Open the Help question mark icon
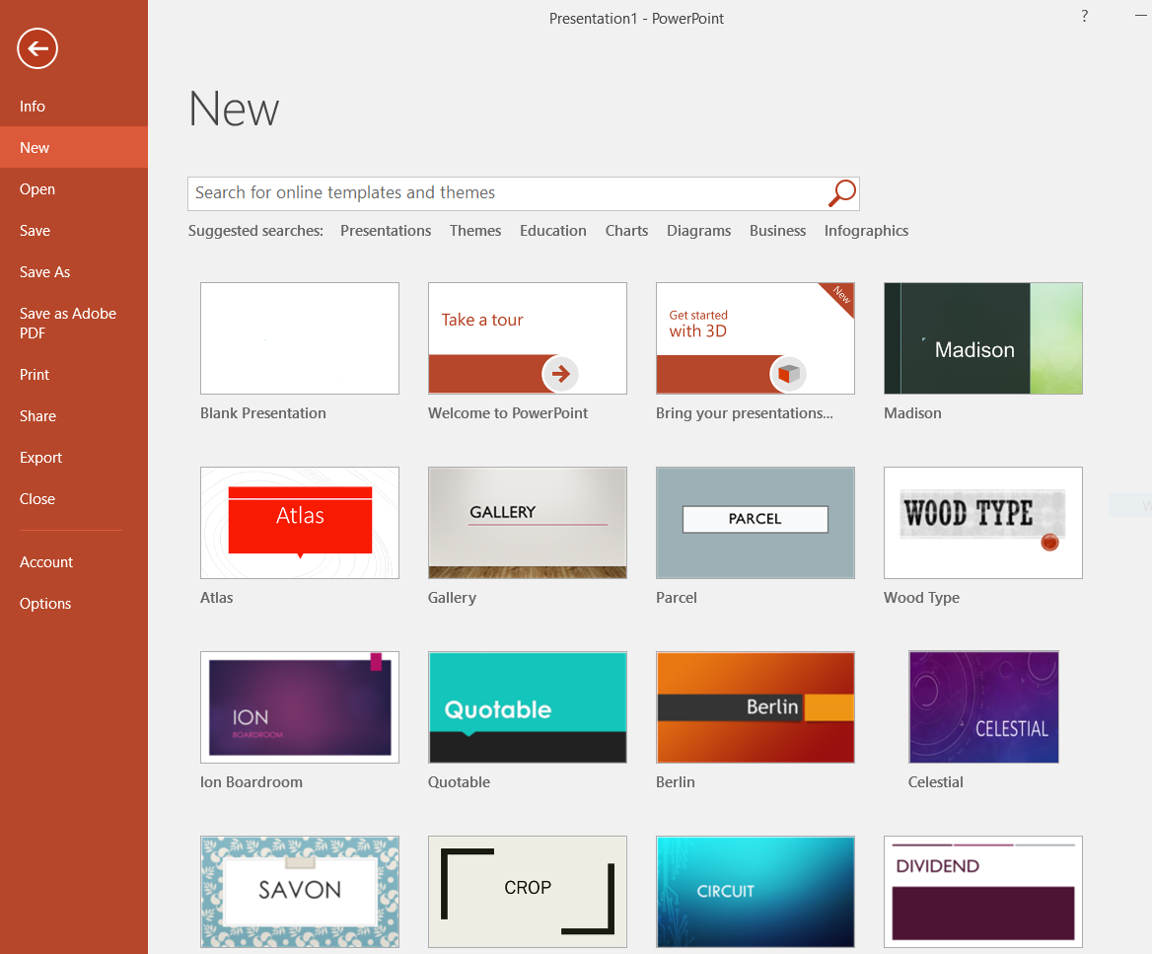 tap(1084, 16)
